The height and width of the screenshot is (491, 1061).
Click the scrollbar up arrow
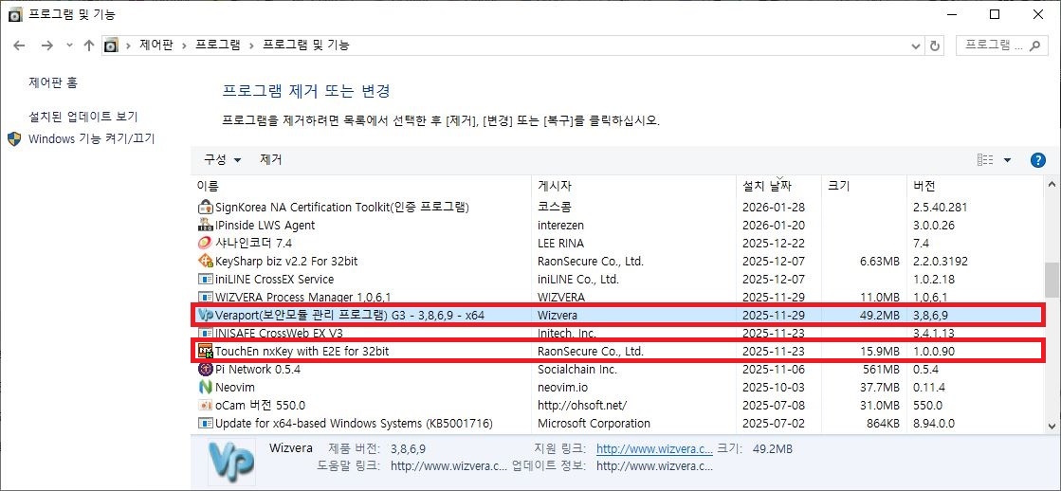1052,184
